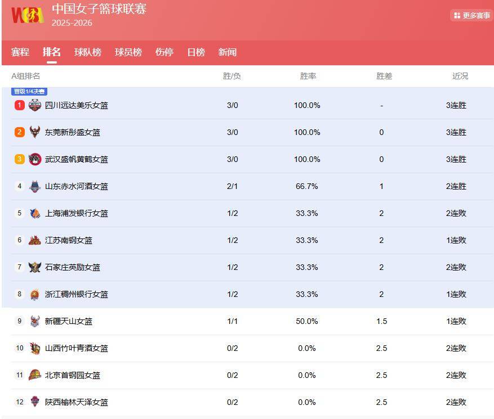Viewport: 494px width, 419px height.
Task: Click 山东赤水河酒女篮 team logo
Action: 35,186
